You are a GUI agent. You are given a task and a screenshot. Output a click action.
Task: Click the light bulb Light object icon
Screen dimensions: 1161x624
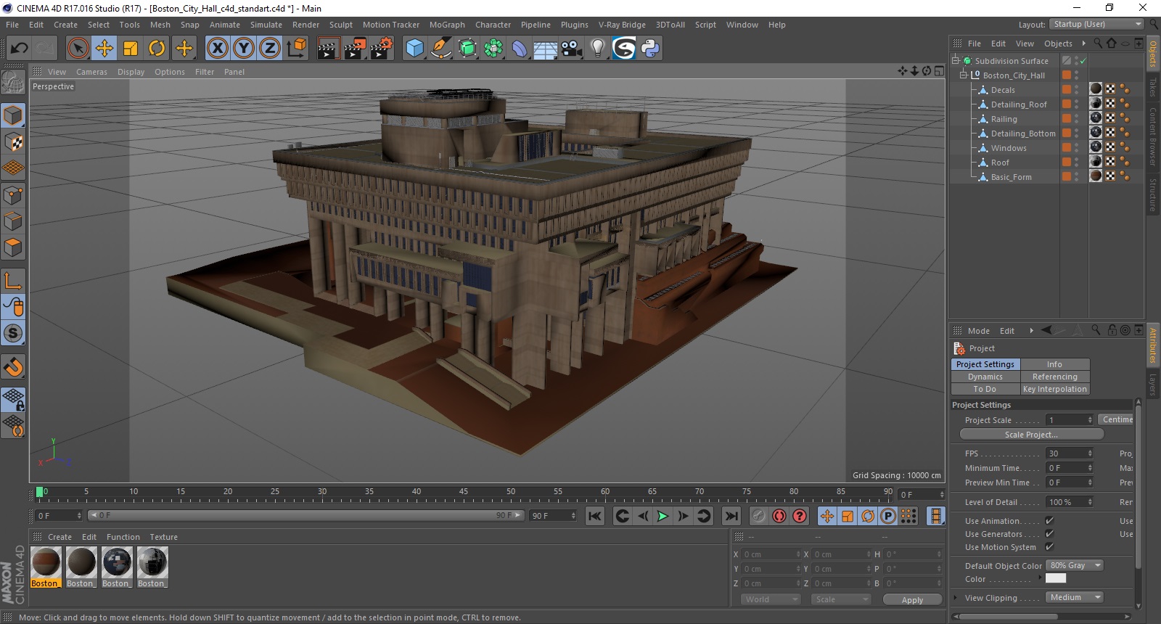597,49
